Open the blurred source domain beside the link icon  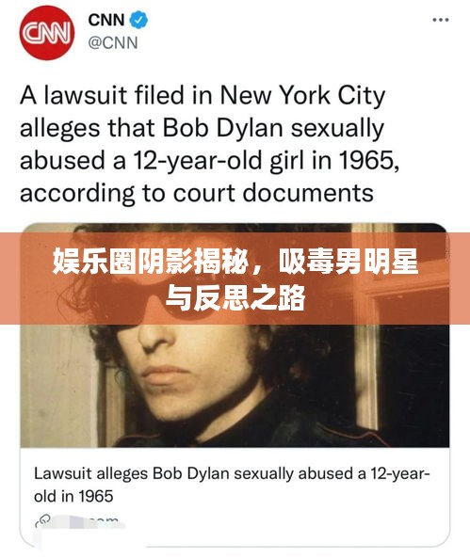tap(88, 521)
